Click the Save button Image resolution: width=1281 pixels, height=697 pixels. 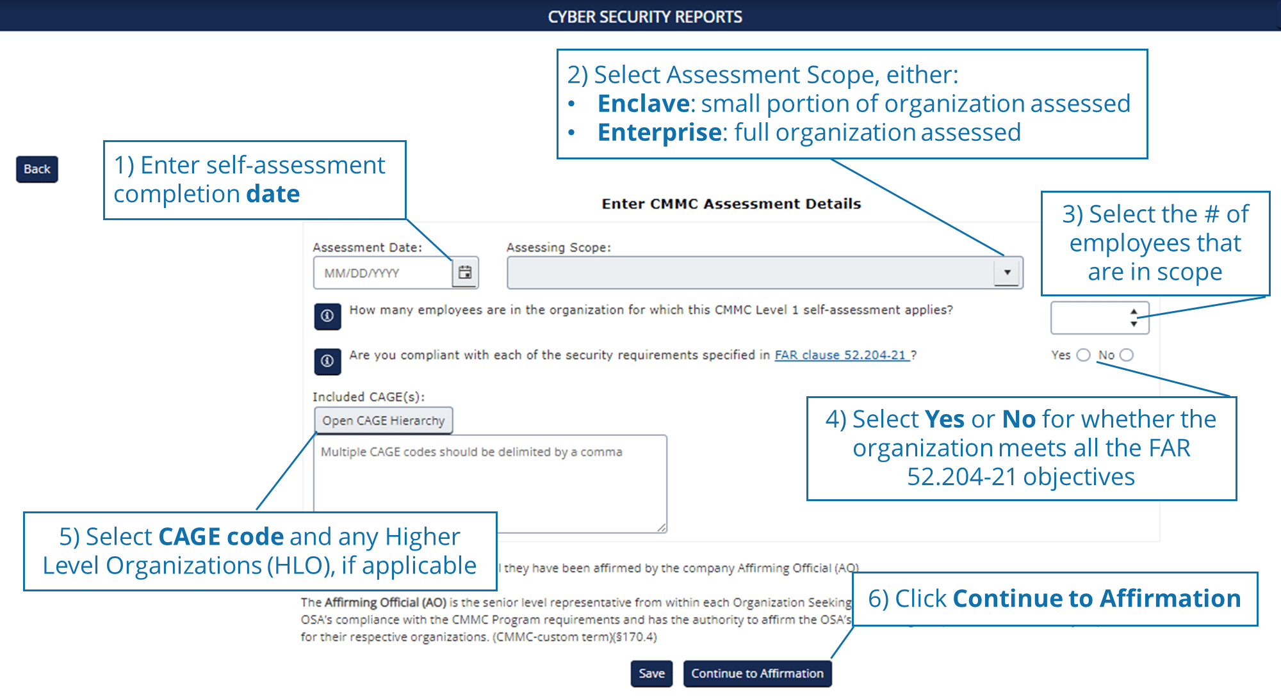pyautogui.click(x=651, y=673)
